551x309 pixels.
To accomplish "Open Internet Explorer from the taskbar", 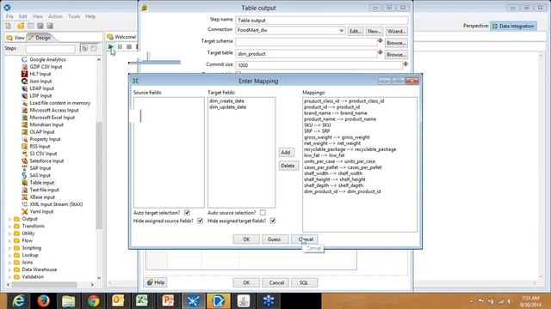I will (x=18, y=301).
